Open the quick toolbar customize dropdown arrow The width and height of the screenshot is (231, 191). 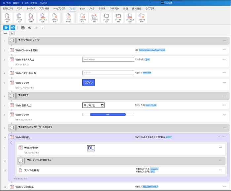tap(42, 28)
